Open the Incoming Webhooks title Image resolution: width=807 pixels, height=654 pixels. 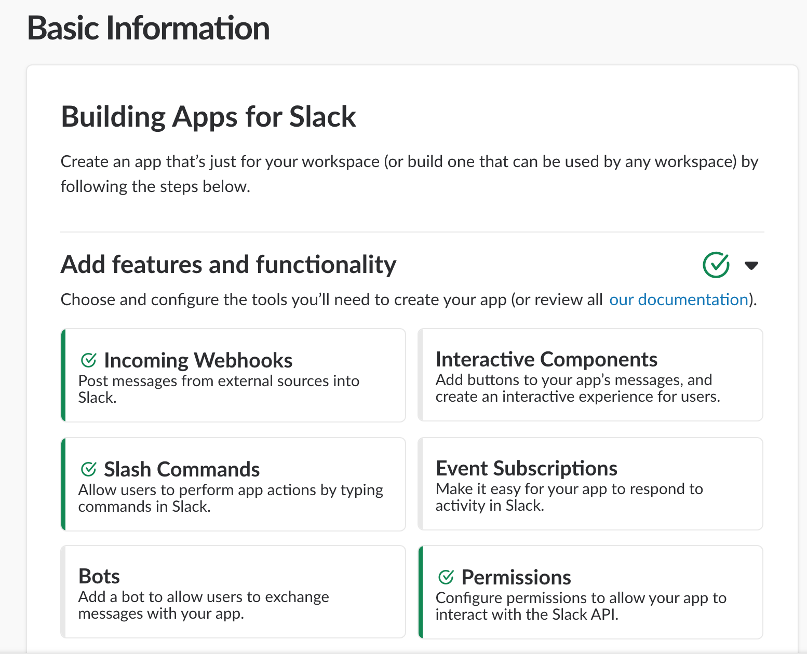(198, 360)
